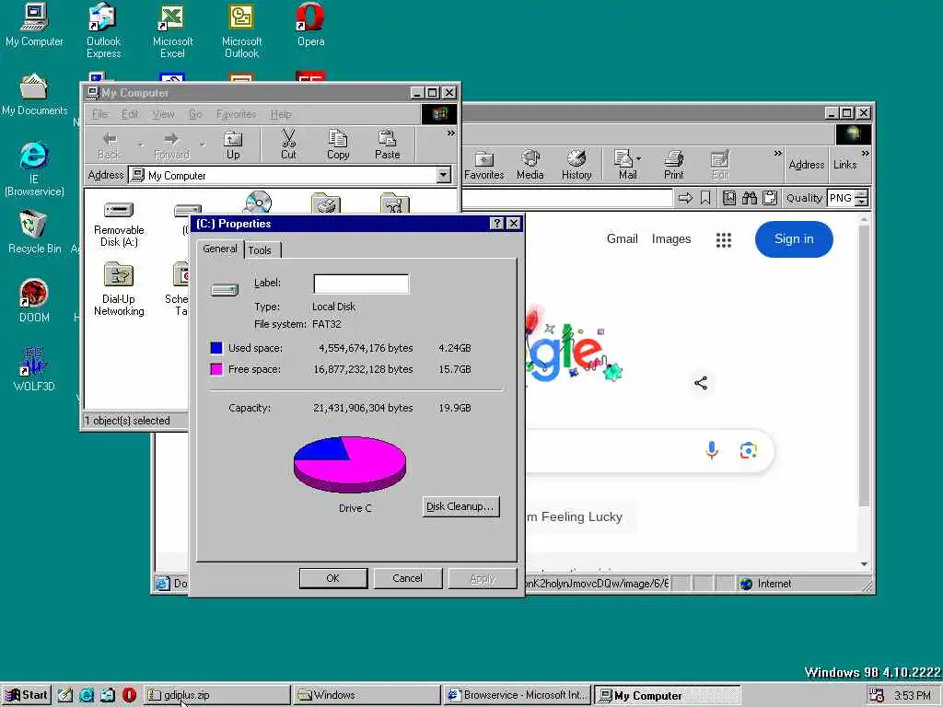Open the Google apps grid icon
This screenshot has height=707, width=943.
click(724, 240)
